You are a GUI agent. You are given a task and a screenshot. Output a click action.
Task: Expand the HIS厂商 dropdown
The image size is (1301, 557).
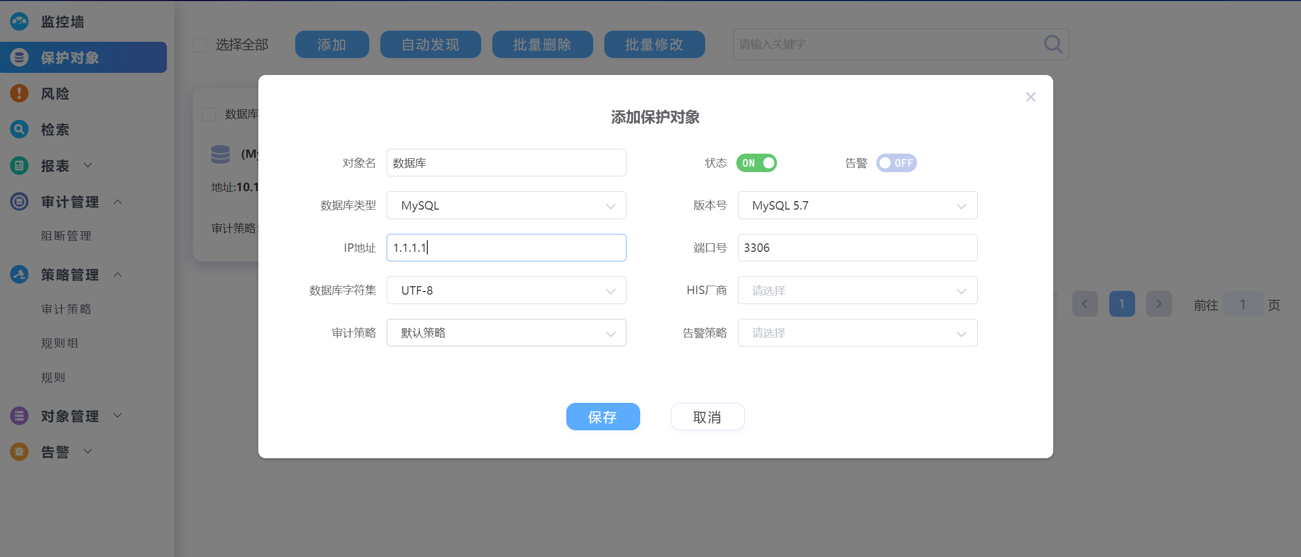point(857,290)
